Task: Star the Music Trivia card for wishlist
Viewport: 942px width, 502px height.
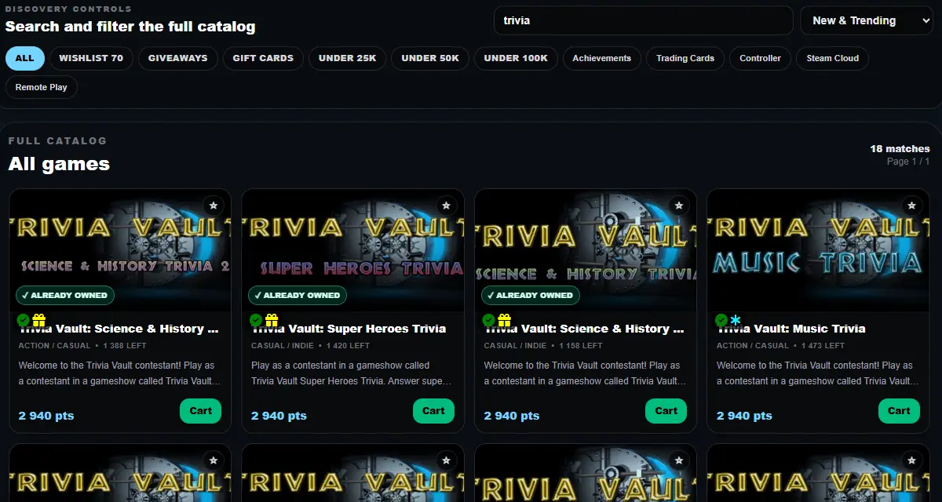Action: [x=911, y=206]
